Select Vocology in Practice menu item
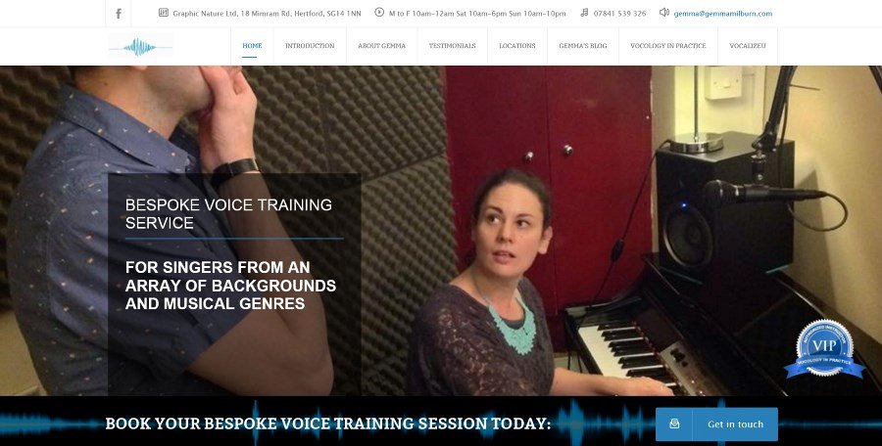The height and width of the screenshot is (446, 882). point(667,46)
